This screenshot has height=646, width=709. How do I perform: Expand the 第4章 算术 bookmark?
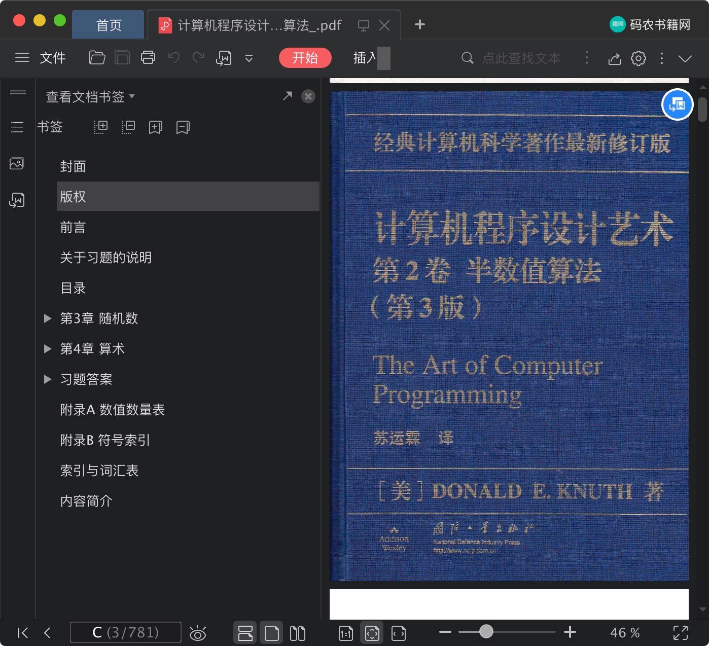(48, 349)
